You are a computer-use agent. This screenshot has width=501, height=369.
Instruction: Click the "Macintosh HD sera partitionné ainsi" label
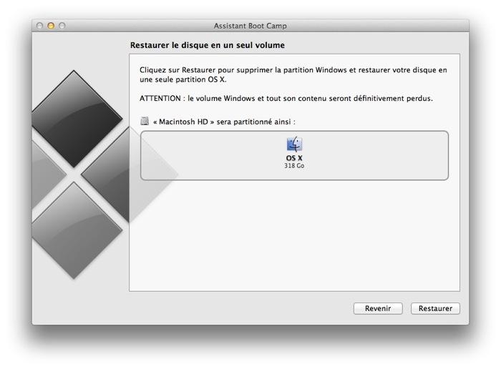(x=224, y=122)
